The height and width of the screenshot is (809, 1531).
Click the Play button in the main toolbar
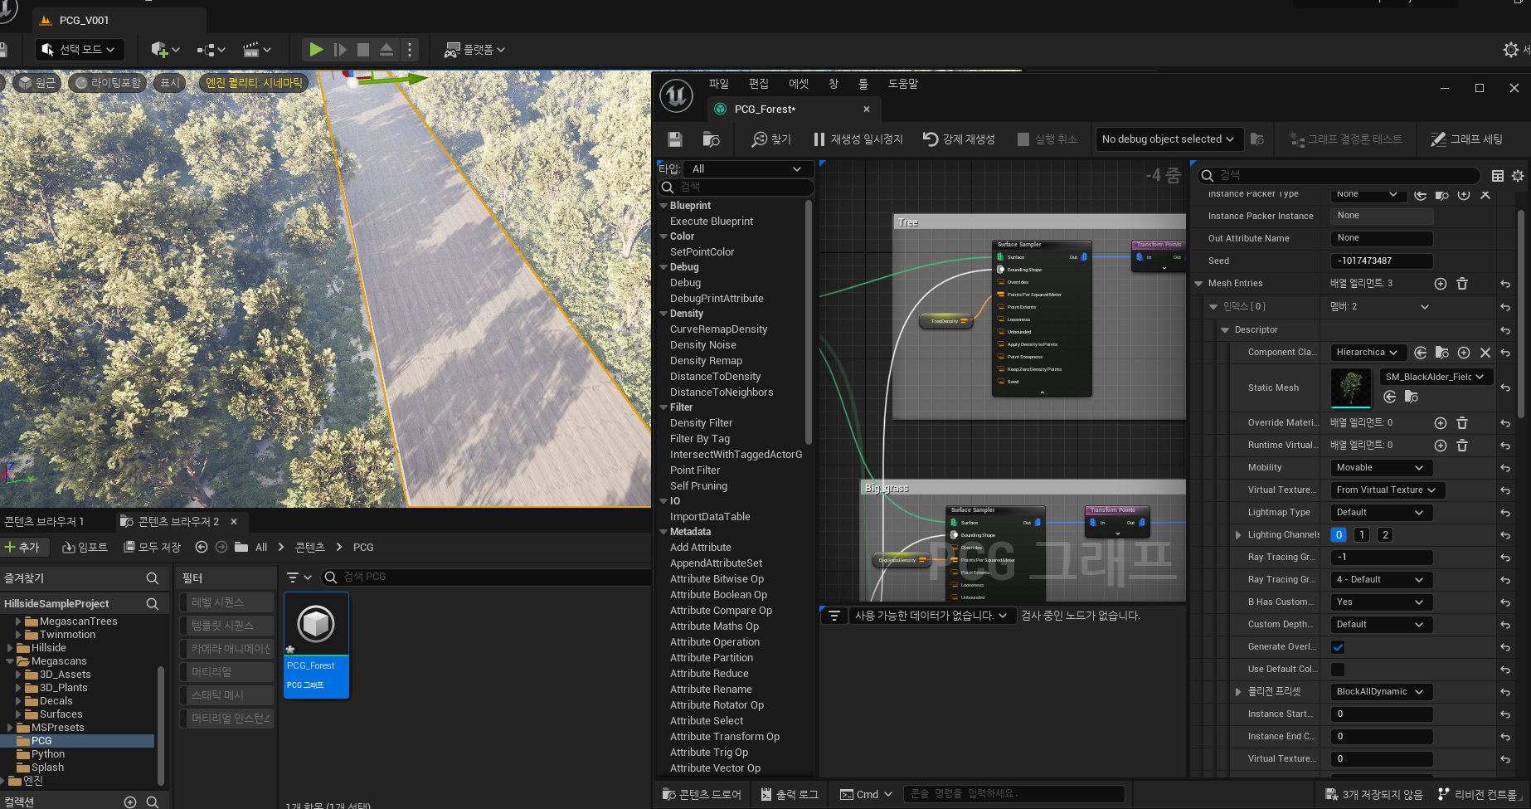(316, 50)
